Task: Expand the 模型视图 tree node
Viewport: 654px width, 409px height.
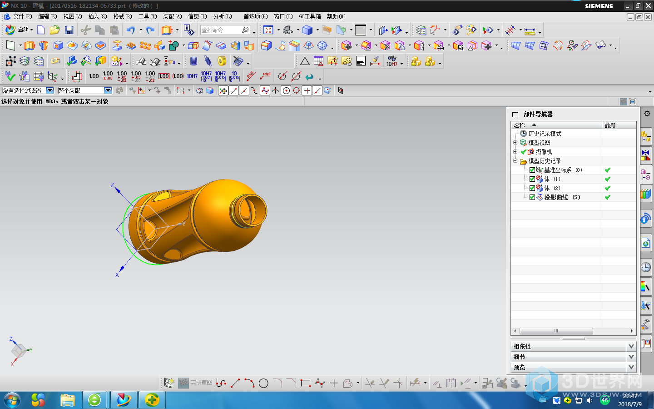Action: (515, 143)
